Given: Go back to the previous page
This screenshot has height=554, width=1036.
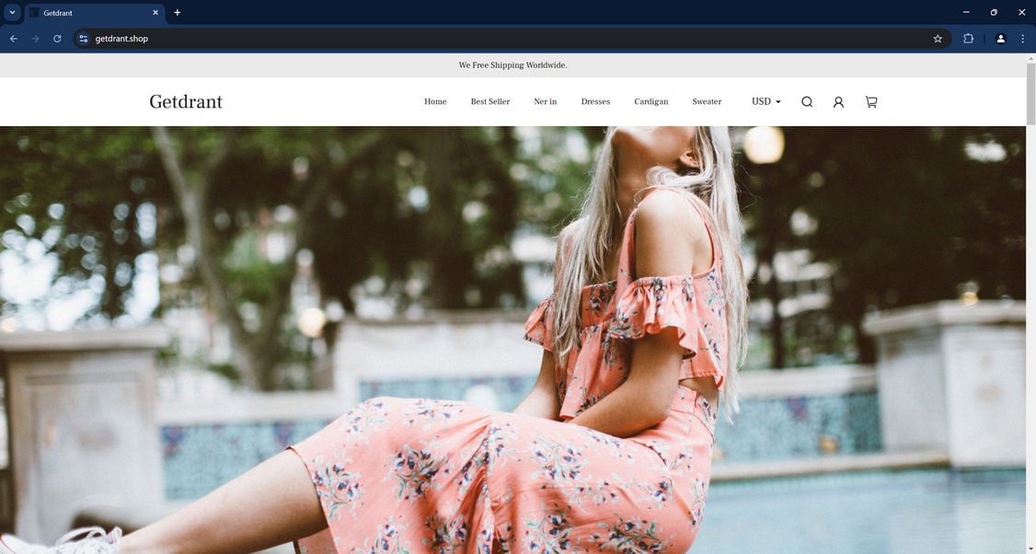Looking at the screenshot, I should (14, 39).
